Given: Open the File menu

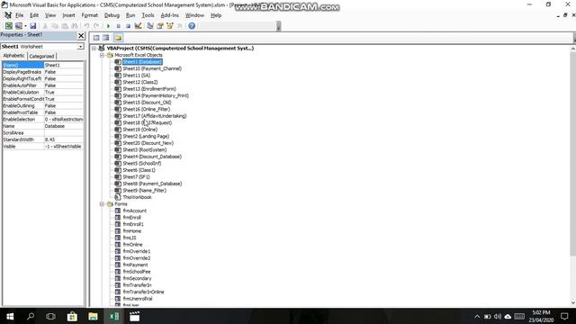Looking at the screenshot, I should 19,15.
